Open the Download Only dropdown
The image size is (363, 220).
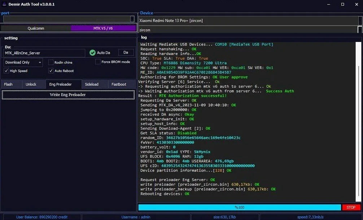point(23,62)
